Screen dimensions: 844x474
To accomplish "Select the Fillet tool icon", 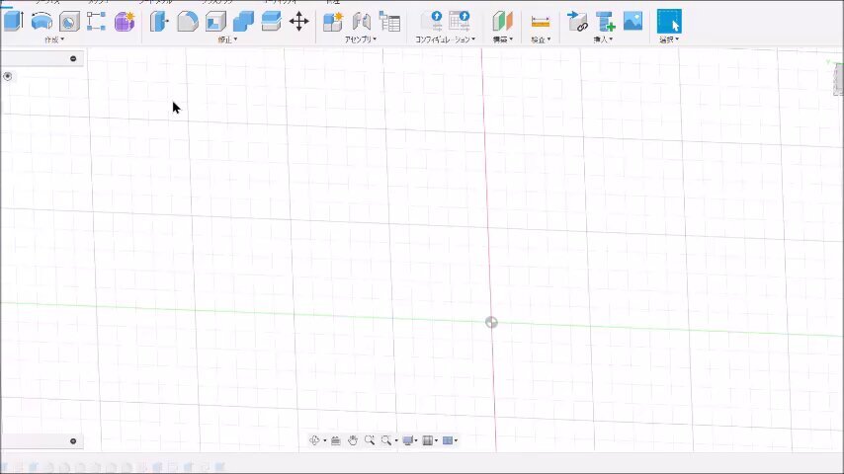I will 188,22.
